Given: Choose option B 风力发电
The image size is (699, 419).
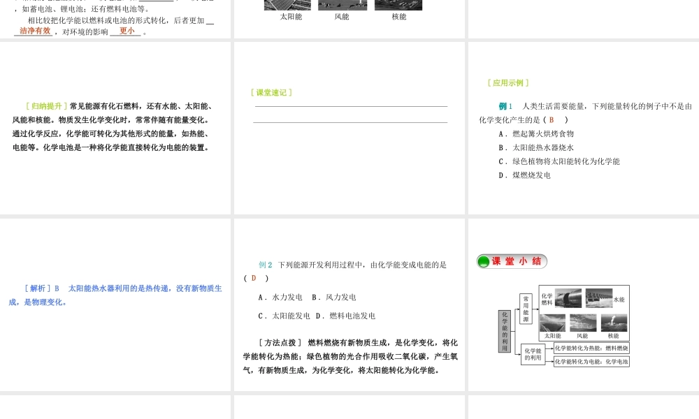Looking at the screenshot, I should pyautogui.click(x=334, y=297).
